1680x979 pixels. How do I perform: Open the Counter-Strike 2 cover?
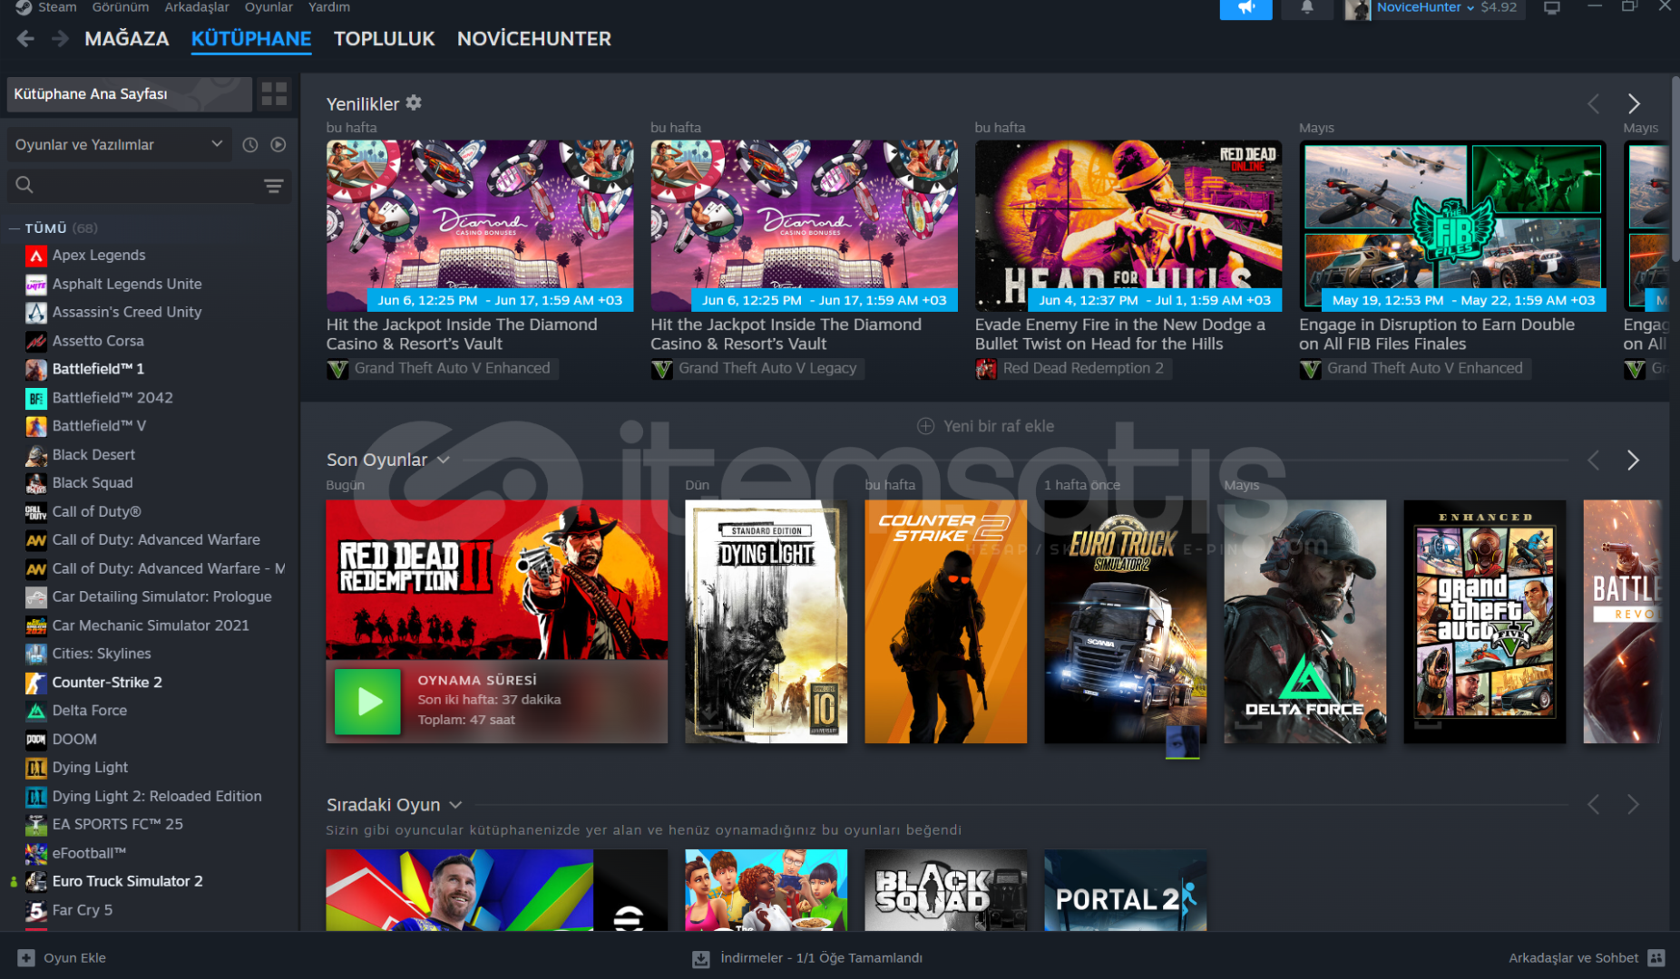(x=945, y=622)
